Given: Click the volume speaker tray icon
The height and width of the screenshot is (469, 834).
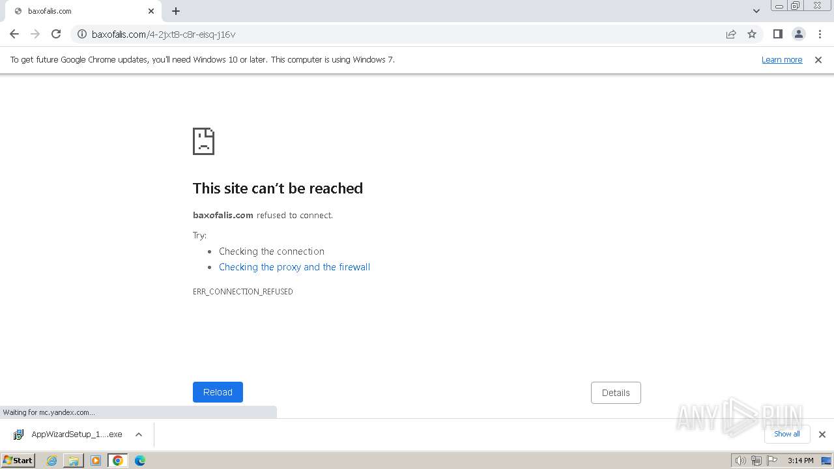Looking at the screenshot, I should coord(741,461).
